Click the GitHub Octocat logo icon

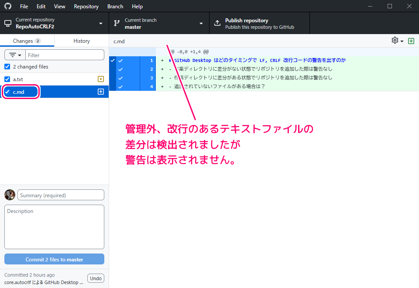[x=8, y=7]
